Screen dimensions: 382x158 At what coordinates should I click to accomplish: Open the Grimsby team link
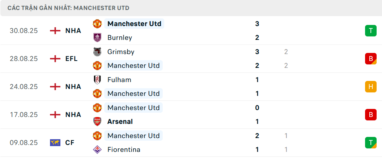(x=121, y=52)
